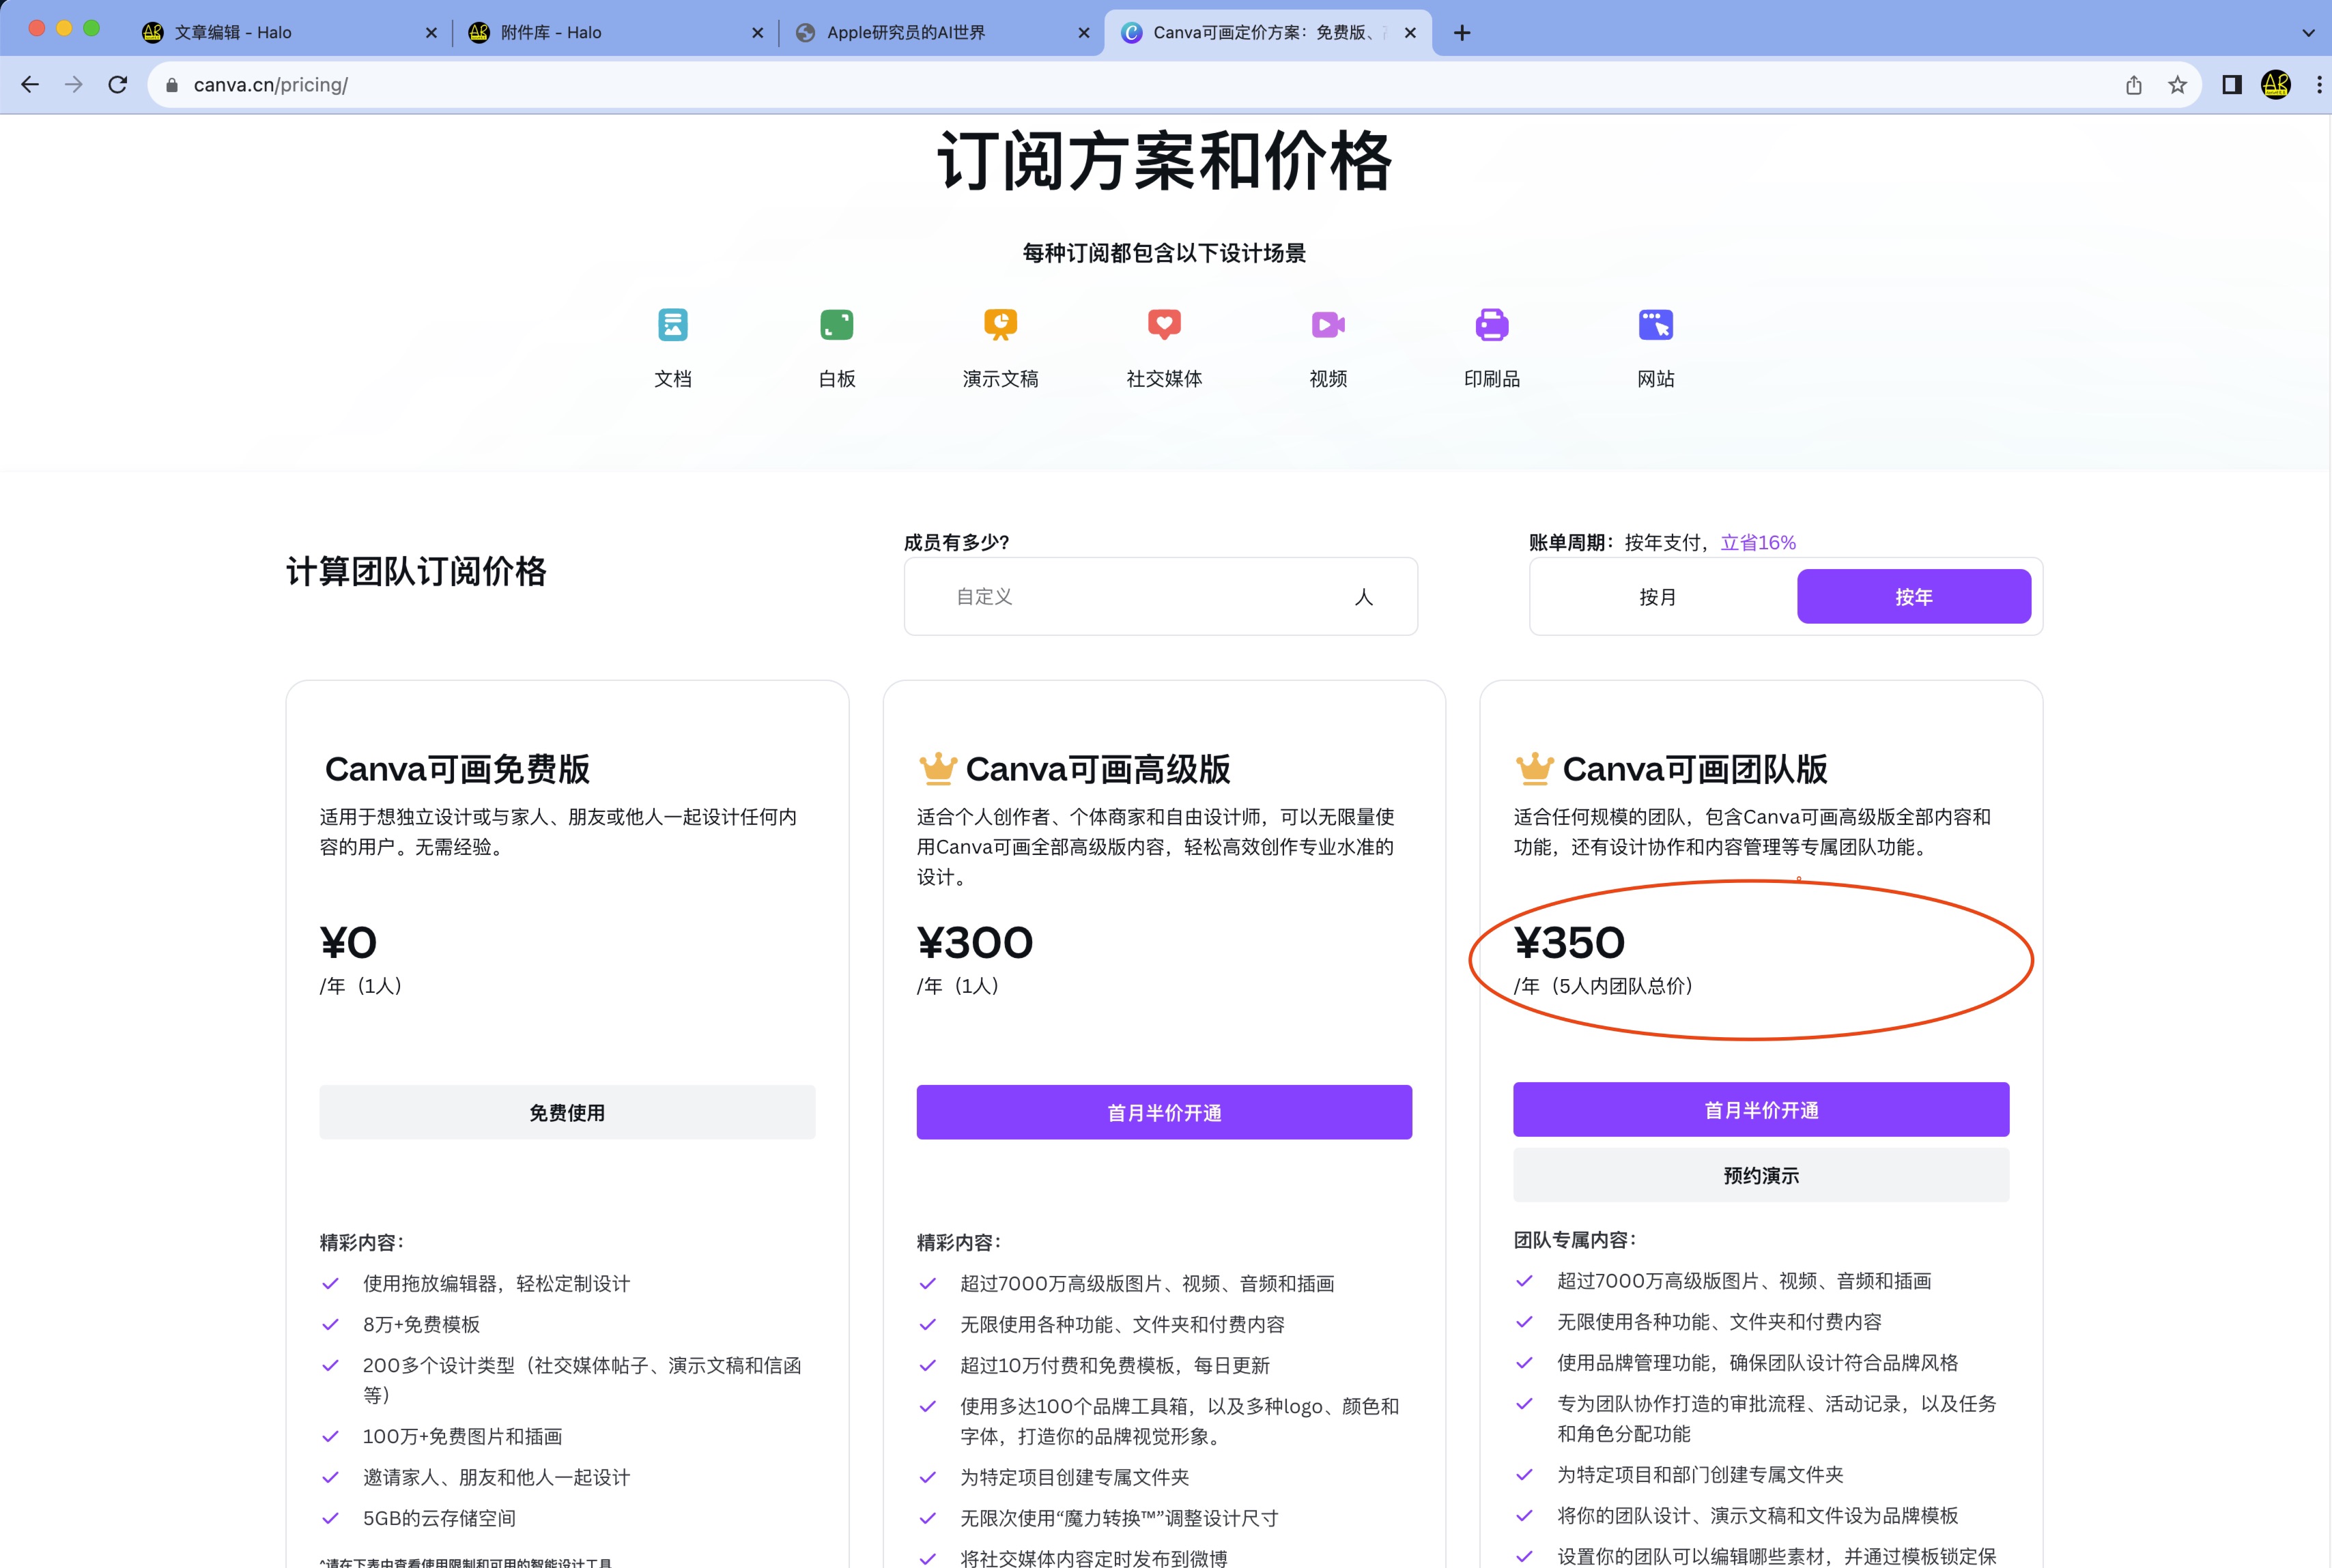Close the Canva pricing tab
Viewport: 2332px width, 1568px height.
pyautogui.click(x=1410, y=33)
